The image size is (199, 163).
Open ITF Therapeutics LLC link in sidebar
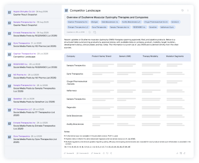click(23, 109)
